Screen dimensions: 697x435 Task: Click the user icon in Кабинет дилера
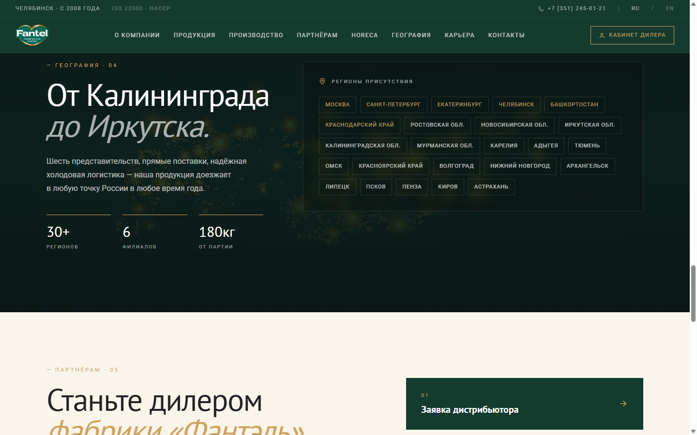pyautogui.click(x=602, y=35)
